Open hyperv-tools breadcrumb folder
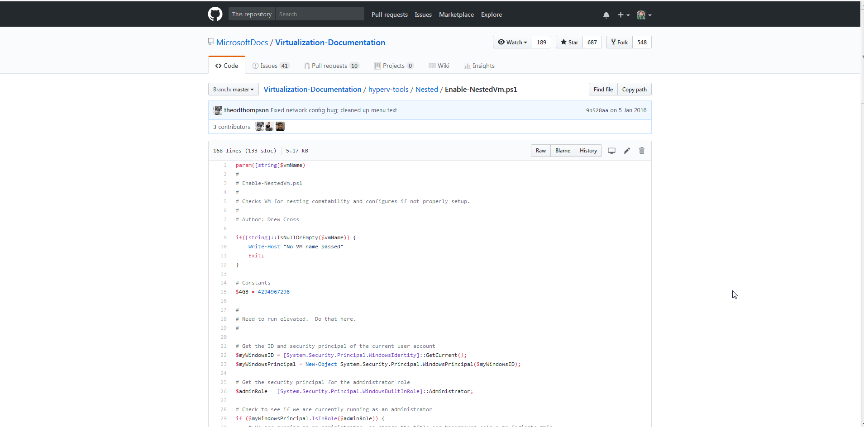This screenshot has width=864, height=427. click(x=388, y=89)
